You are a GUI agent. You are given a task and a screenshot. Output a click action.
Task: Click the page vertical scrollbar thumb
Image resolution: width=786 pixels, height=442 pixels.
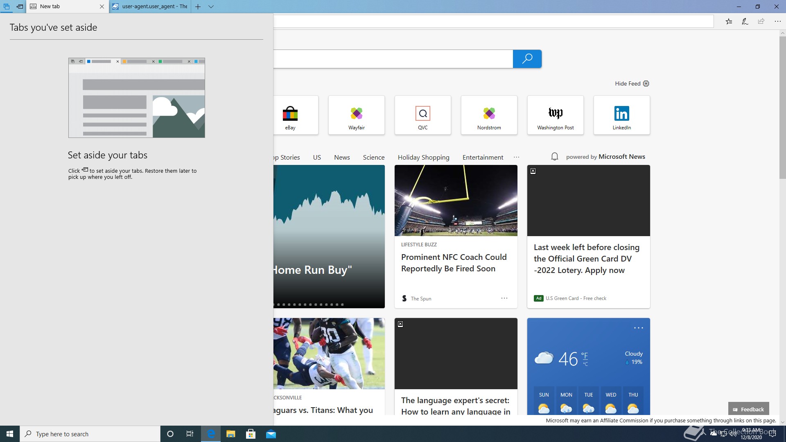[782, 107]
